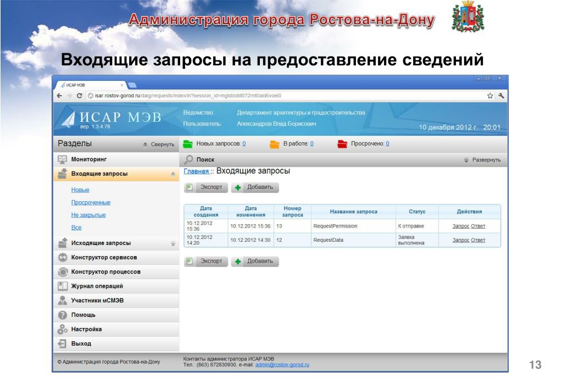Click the top Экспорт button

[205, 187]
